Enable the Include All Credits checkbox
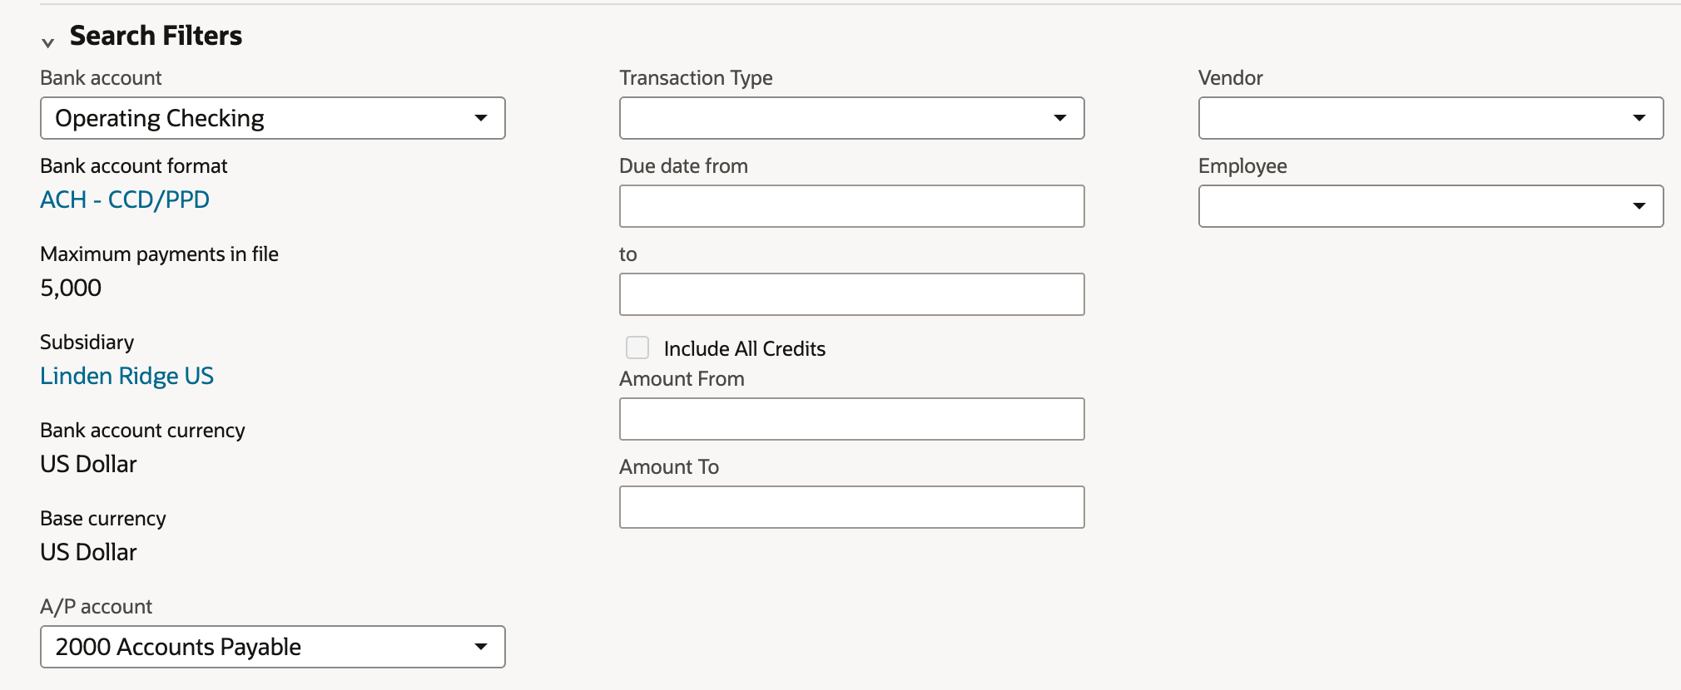This screenshot has height=690, width=1681. (637, 347)
